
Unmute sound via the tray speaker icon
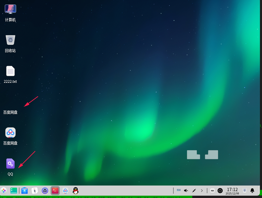pos(186,190)
